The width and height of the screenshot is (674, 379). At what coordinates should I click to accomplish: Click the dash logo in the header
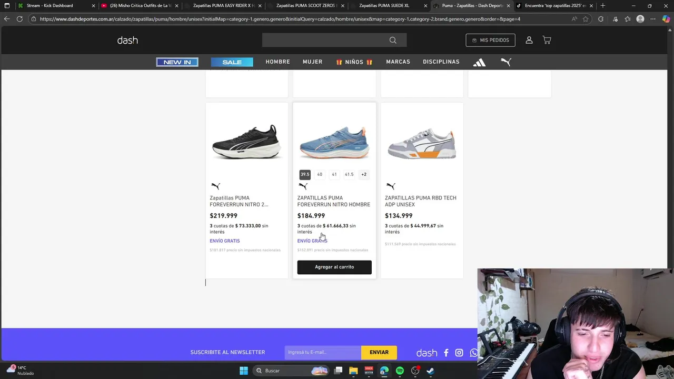(127, 41)
